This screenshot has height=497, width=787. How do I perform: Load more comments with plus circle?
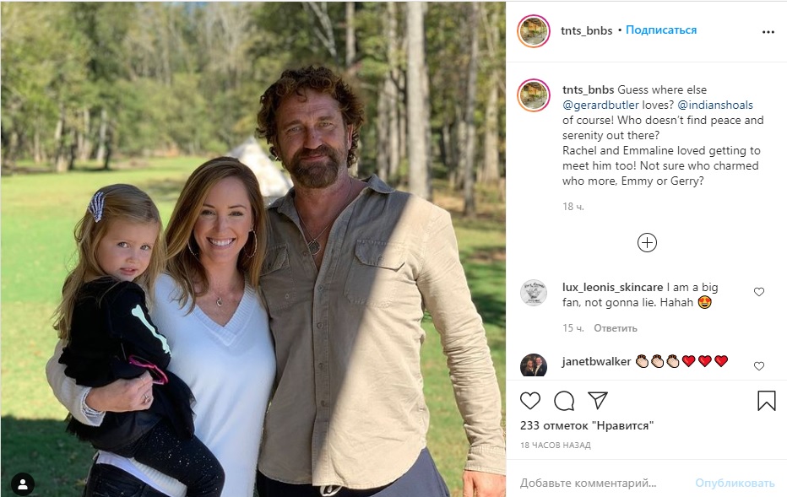click(x=647, y=243)
